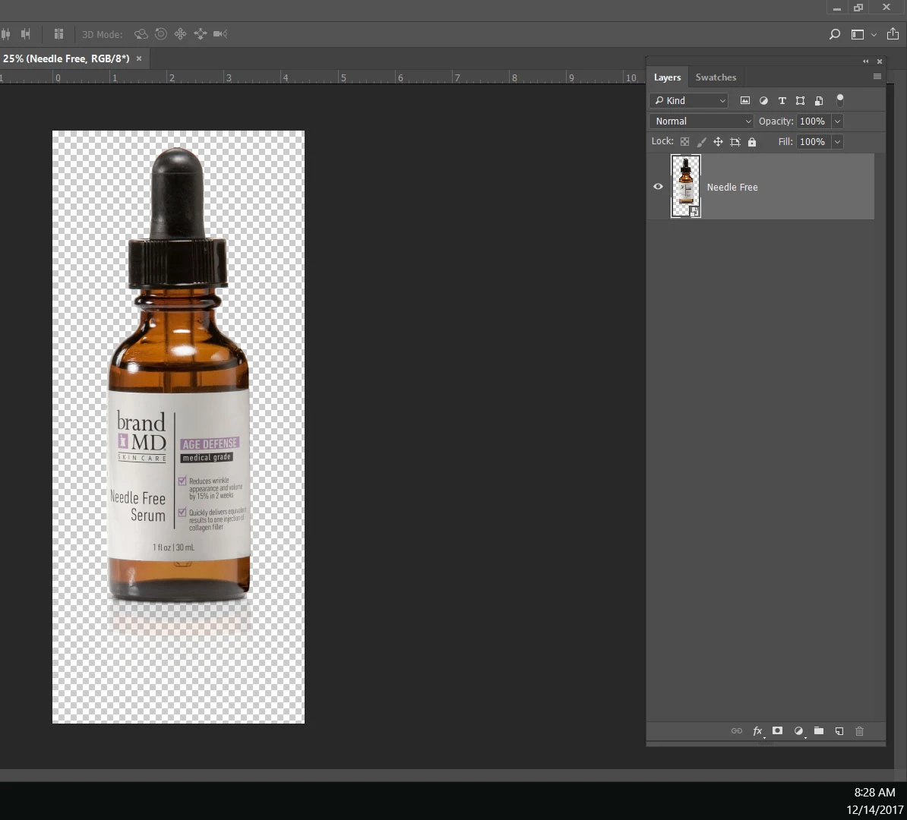Open the Kind filter type dropdown

(x=688, y=101)
